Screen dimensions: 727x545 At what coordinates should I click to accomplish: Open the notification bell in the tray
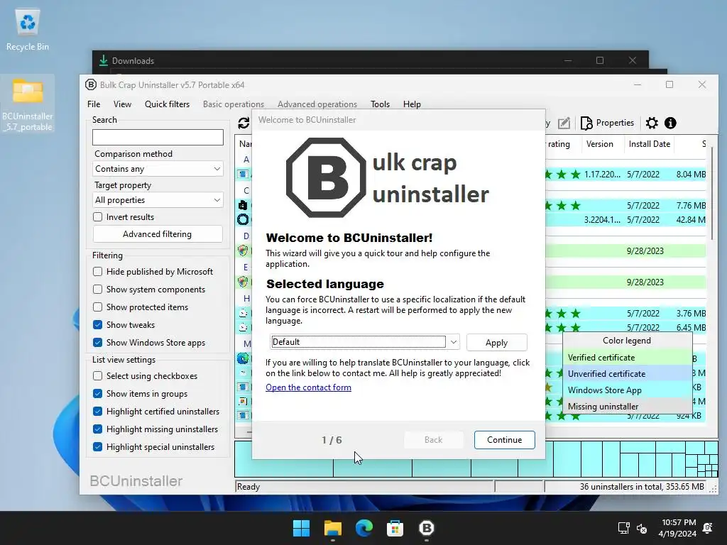[708, 528]
